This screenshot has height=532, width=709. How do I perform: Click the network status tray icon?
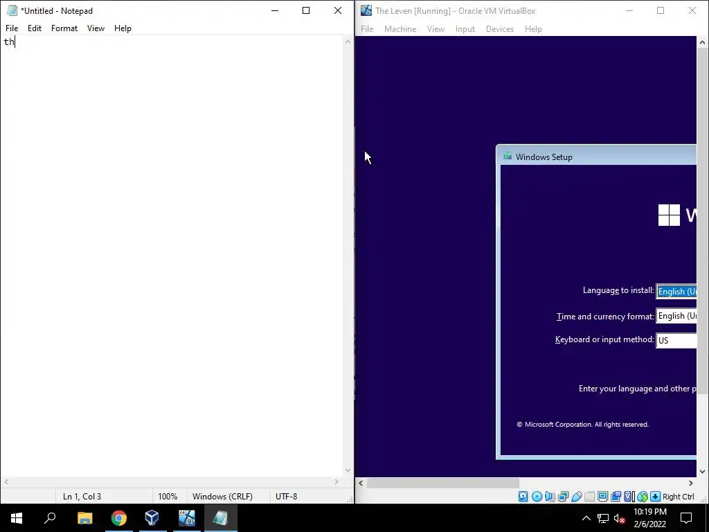click(x=603, y=518)
